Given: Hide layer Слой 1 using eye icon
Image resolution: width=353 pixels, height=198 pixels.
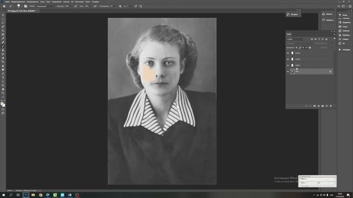Looking at the screenshot, I should coord(288,65).
